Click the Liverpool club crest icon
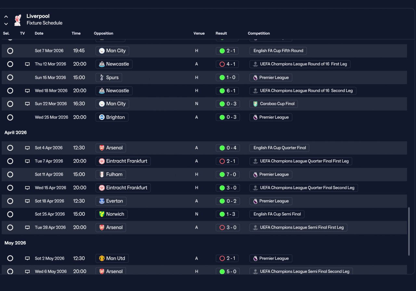 pos(18,20)
